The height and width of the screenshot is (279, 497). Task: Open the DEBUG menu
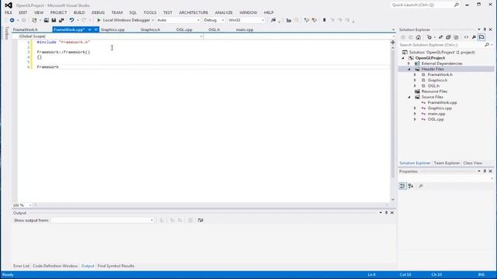pyautogui.click(x=98, y=12)
